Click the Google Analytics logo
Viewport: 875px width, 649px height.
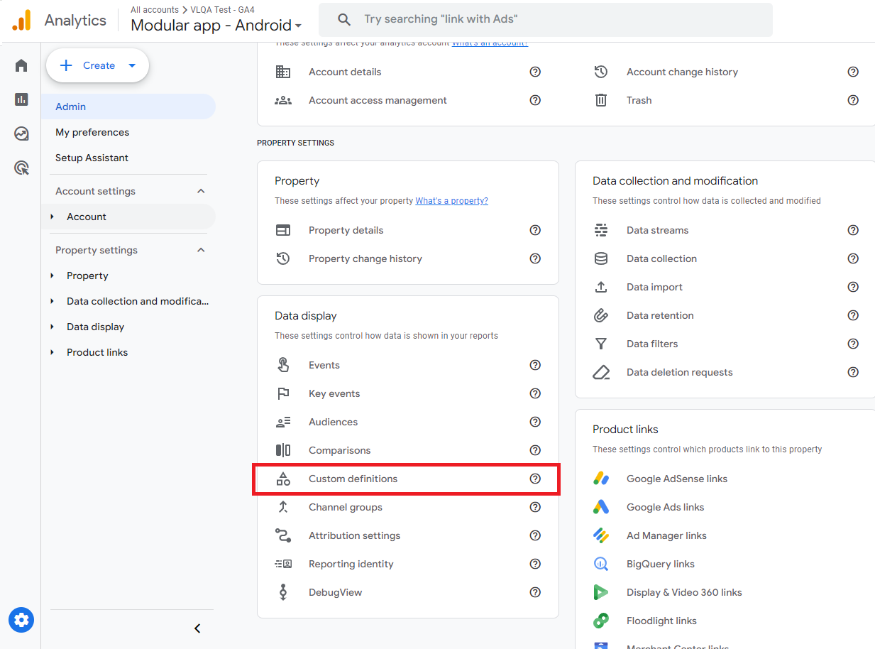coord(22,20)
